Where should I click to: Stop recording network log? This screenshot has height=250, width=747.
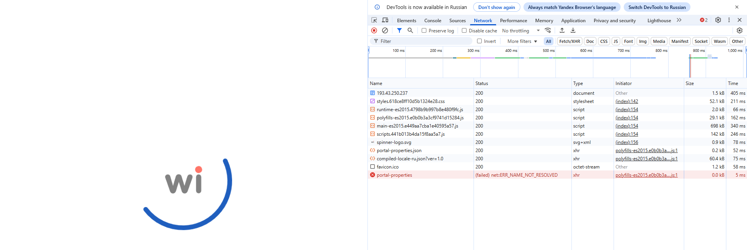374,30
